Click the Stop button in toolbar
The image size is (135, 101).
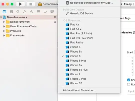pos(31,4)
